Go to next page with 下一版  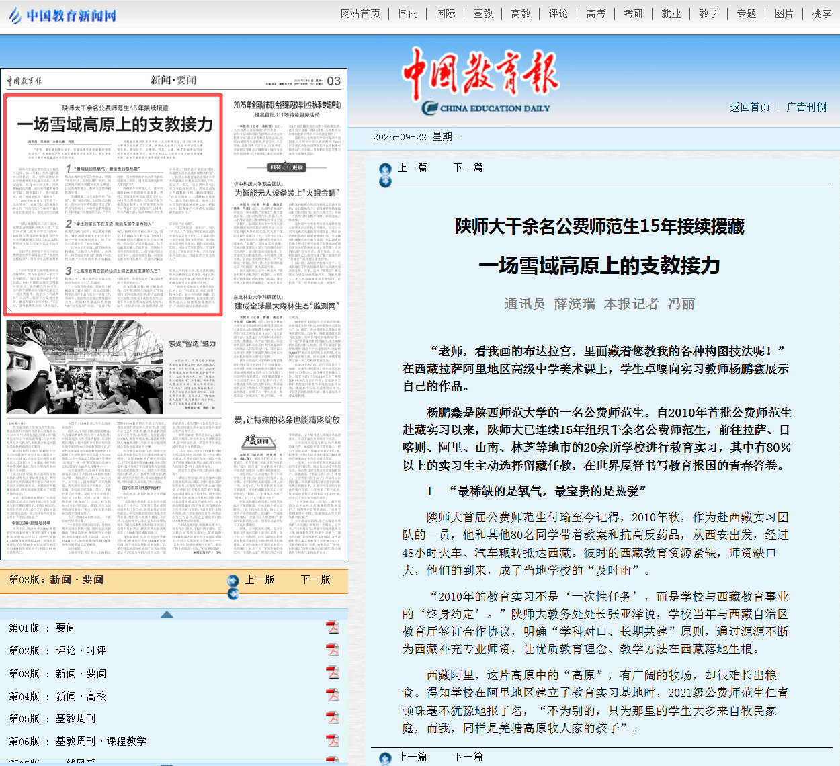point(315,579)
